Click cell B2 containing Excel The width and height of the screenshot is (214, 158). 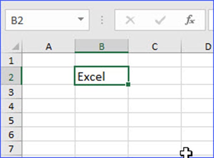click(102, 76)
